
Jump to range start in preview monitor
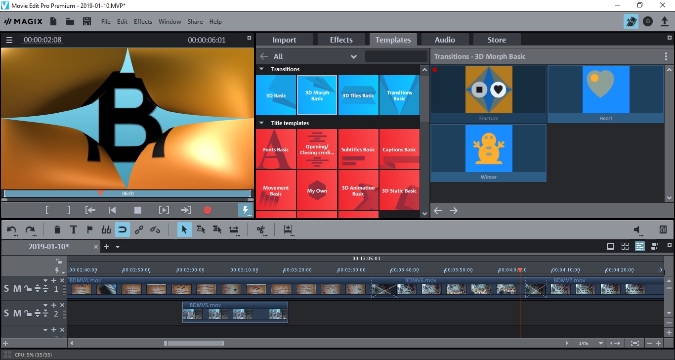coord(90,210)
